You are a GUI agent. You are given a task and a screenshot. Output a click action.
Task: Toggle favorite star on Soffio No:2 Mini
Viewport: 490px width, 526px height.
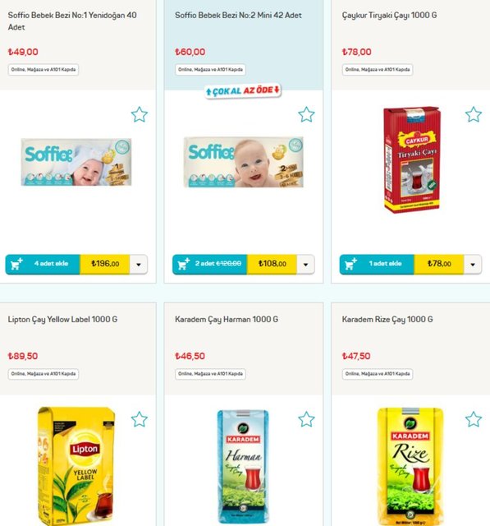pyautogui.click(x=306, y=115)
